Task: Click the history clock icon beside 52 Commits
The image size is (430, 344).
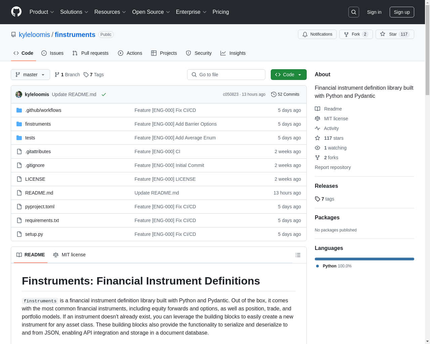Action: [x=274, y=94]
